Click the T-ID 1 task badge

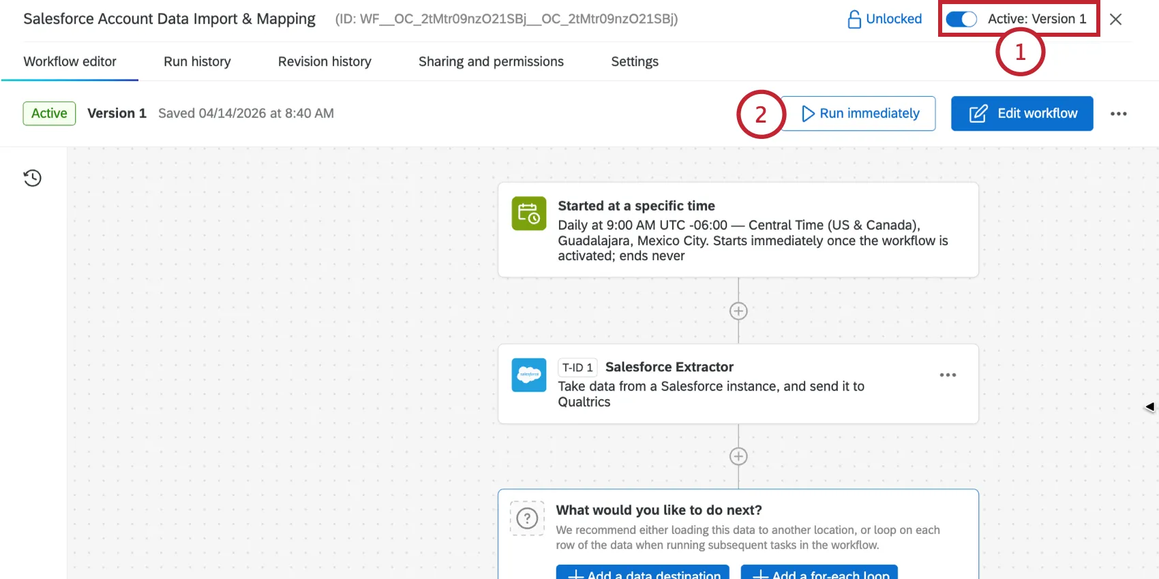pos(577,368)
